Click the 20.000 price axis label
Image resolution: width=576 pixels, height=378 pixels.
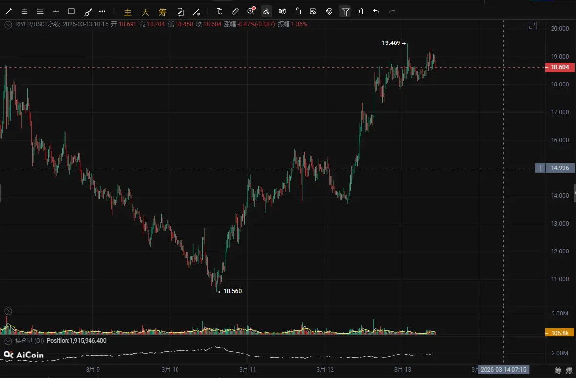click(x=560, y=29)
